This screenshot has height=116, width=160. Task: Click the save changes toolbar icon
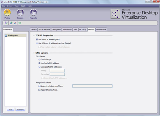(6, 23)
